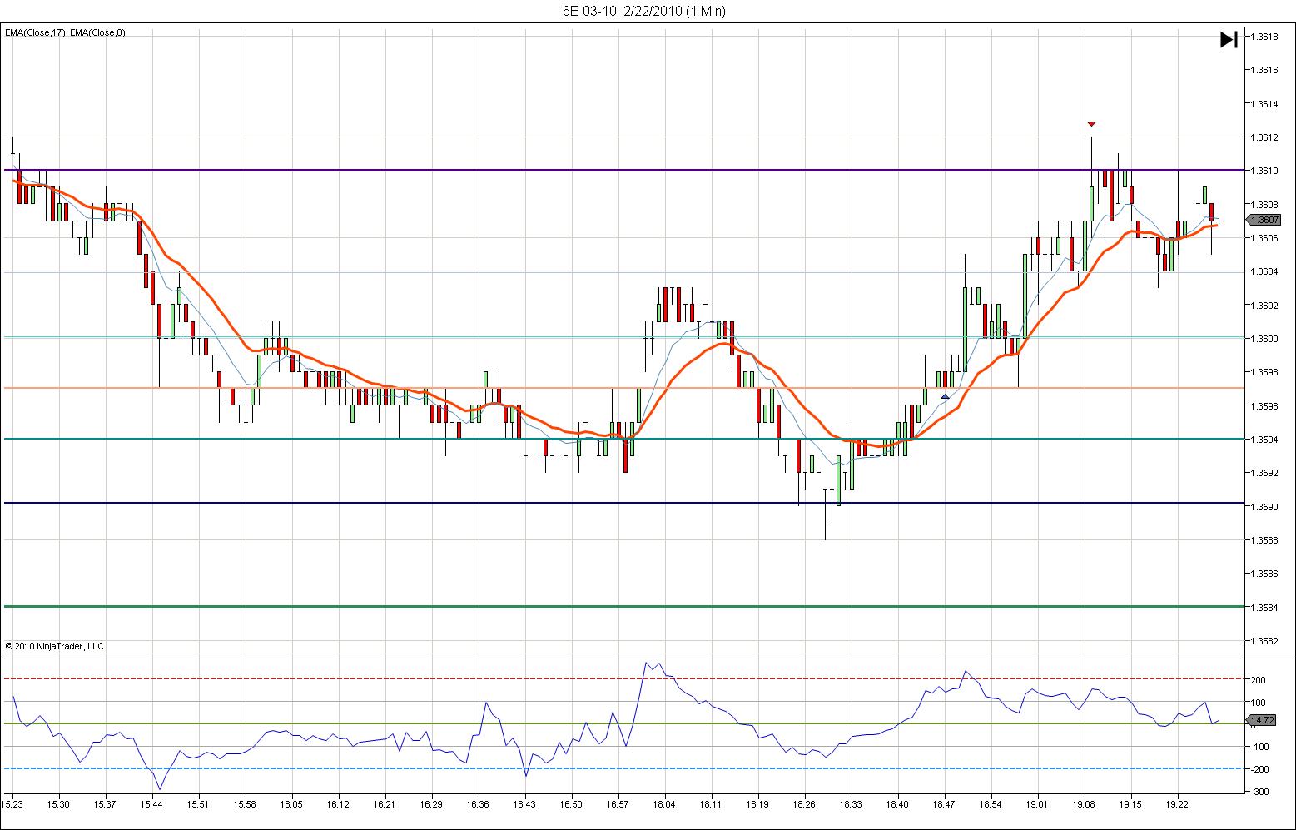Image resolution: width=1296 pixels, height=830 pixels.
Task: Click the 1.3598 price axis label
Action: click(x=1265, y=372)
